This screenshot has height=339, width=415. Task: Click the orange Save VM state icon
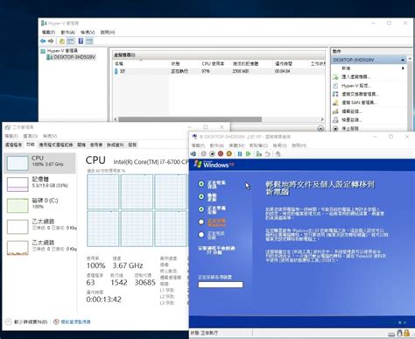[229, 153]
